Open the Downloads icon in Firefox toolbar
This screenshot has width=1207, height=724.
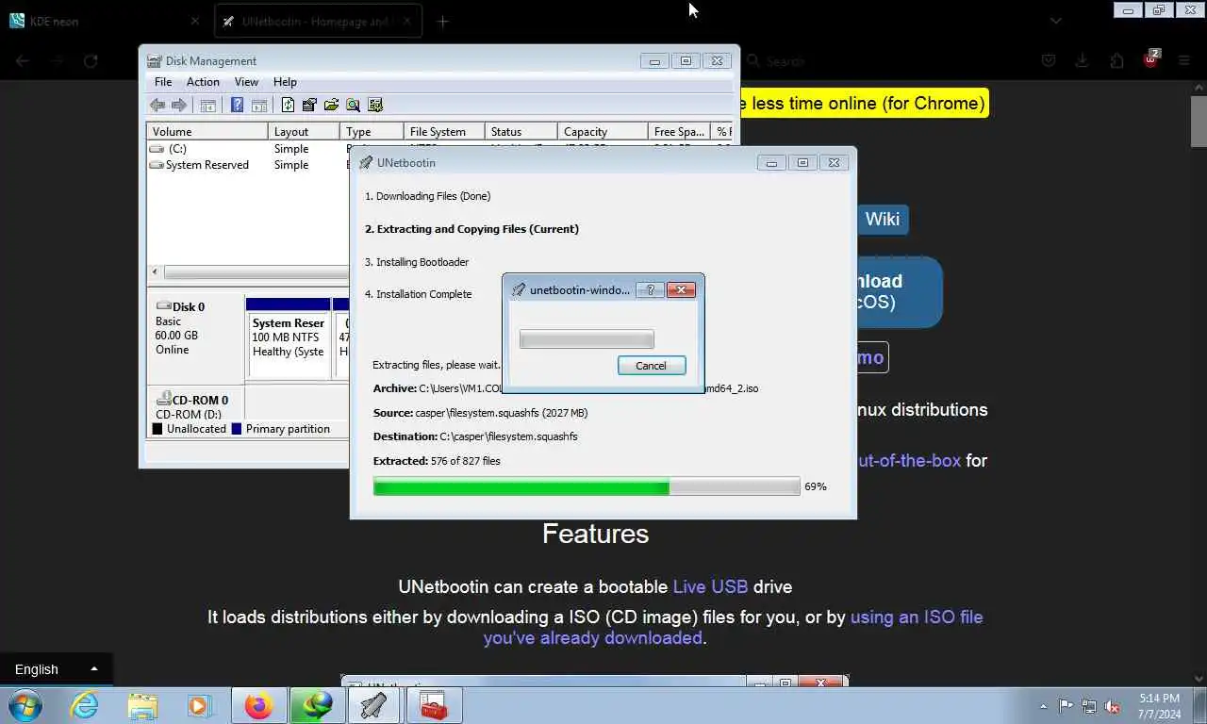click(1083, 60)
